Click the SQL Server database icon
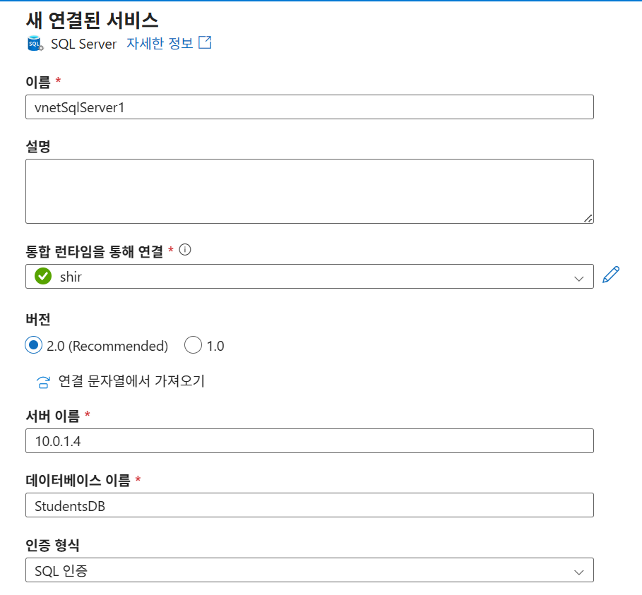This screenshot has width=642, height=595. point(35,44)
